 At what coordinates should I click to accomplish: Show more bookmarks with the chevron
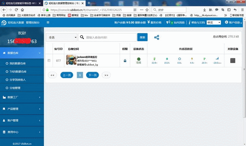point(225,15)
